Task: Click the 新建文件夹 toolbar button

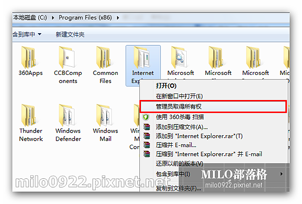Action: [x=70, y=34]
